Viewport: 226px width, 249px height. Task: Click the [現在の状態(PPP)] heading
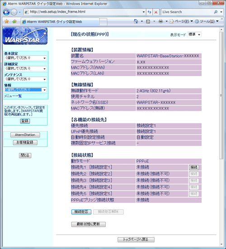[90, 34]
